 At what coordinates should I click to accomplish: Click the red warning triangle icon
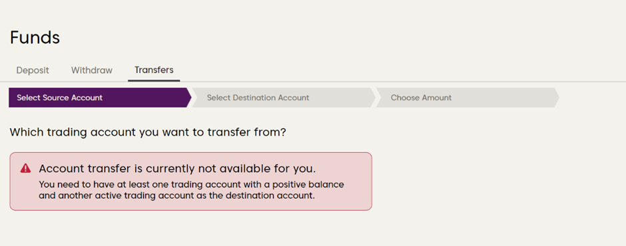click(x=25, y=168)
